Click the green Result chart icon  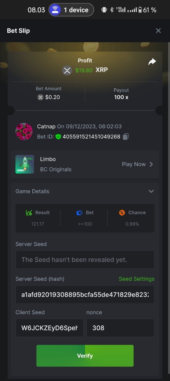[x=28, y=213]
